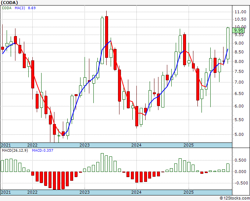250x201 pixels.
Task: Click the 8.69 moving average value
Action: (32, 8)
